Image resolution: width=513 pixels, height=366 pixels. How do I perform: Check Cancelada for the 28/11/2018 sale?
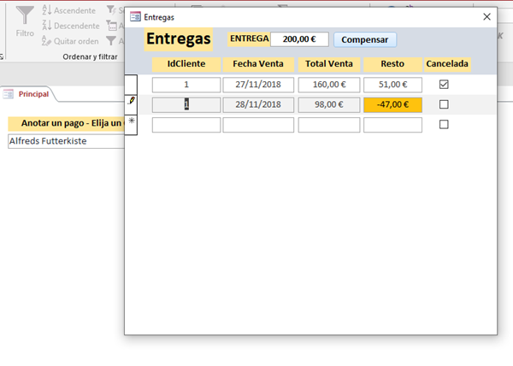[443, 104]
